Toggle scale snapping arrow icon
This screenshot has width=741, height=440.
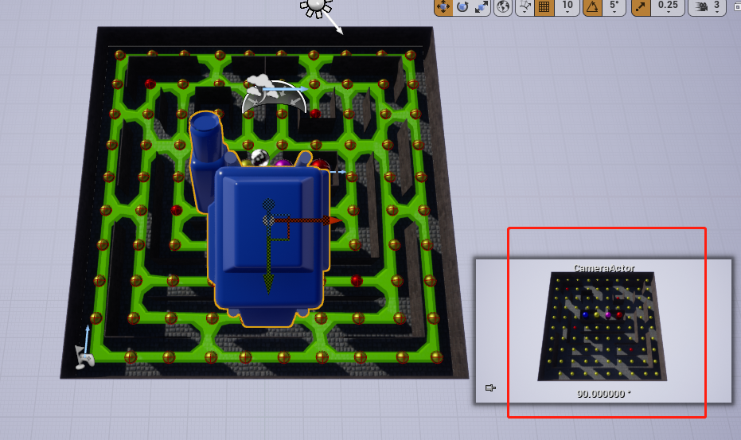(x=642, y=6)
